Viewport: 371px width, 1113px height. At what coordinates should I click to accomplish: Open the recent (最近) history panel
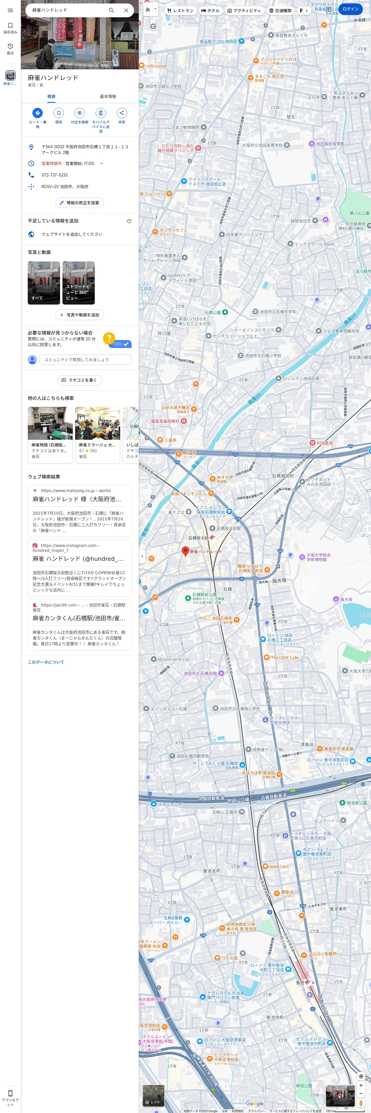tap(10, 49)
